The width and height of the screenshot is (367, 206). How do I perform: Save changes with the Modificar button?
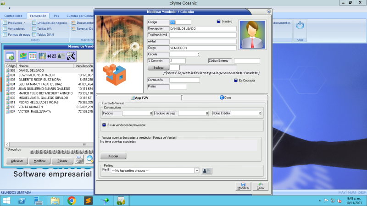pyautogui.click(x=243, y=186)
